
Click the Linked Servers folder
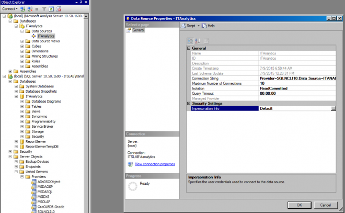point(37,172)
